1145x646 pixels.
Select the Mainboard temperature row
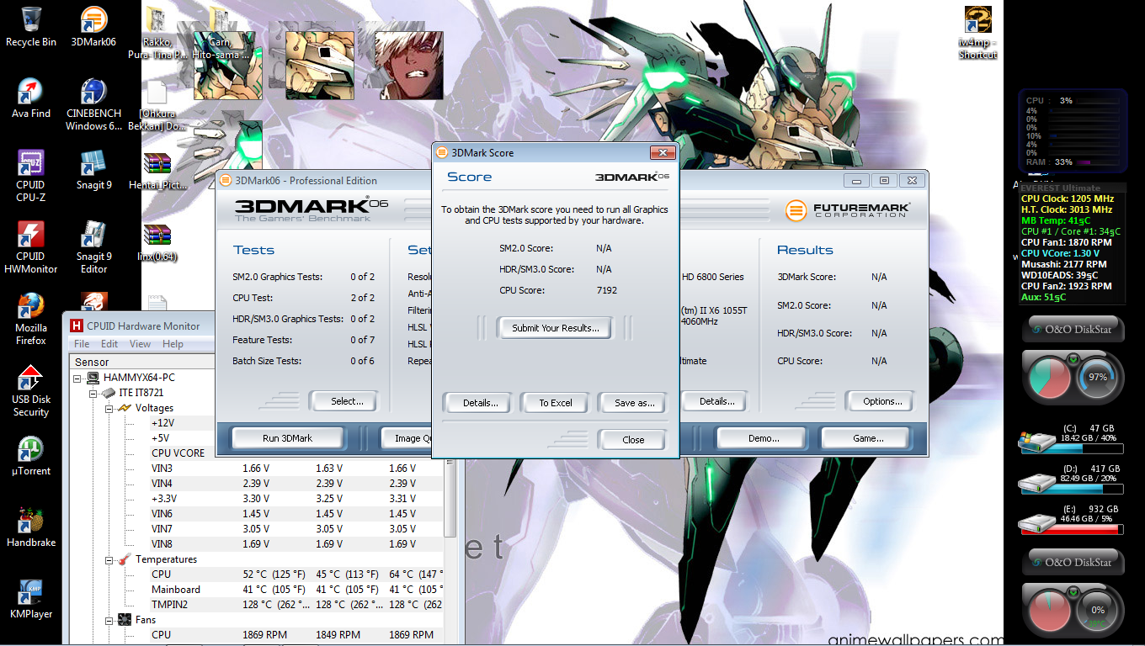296,590
